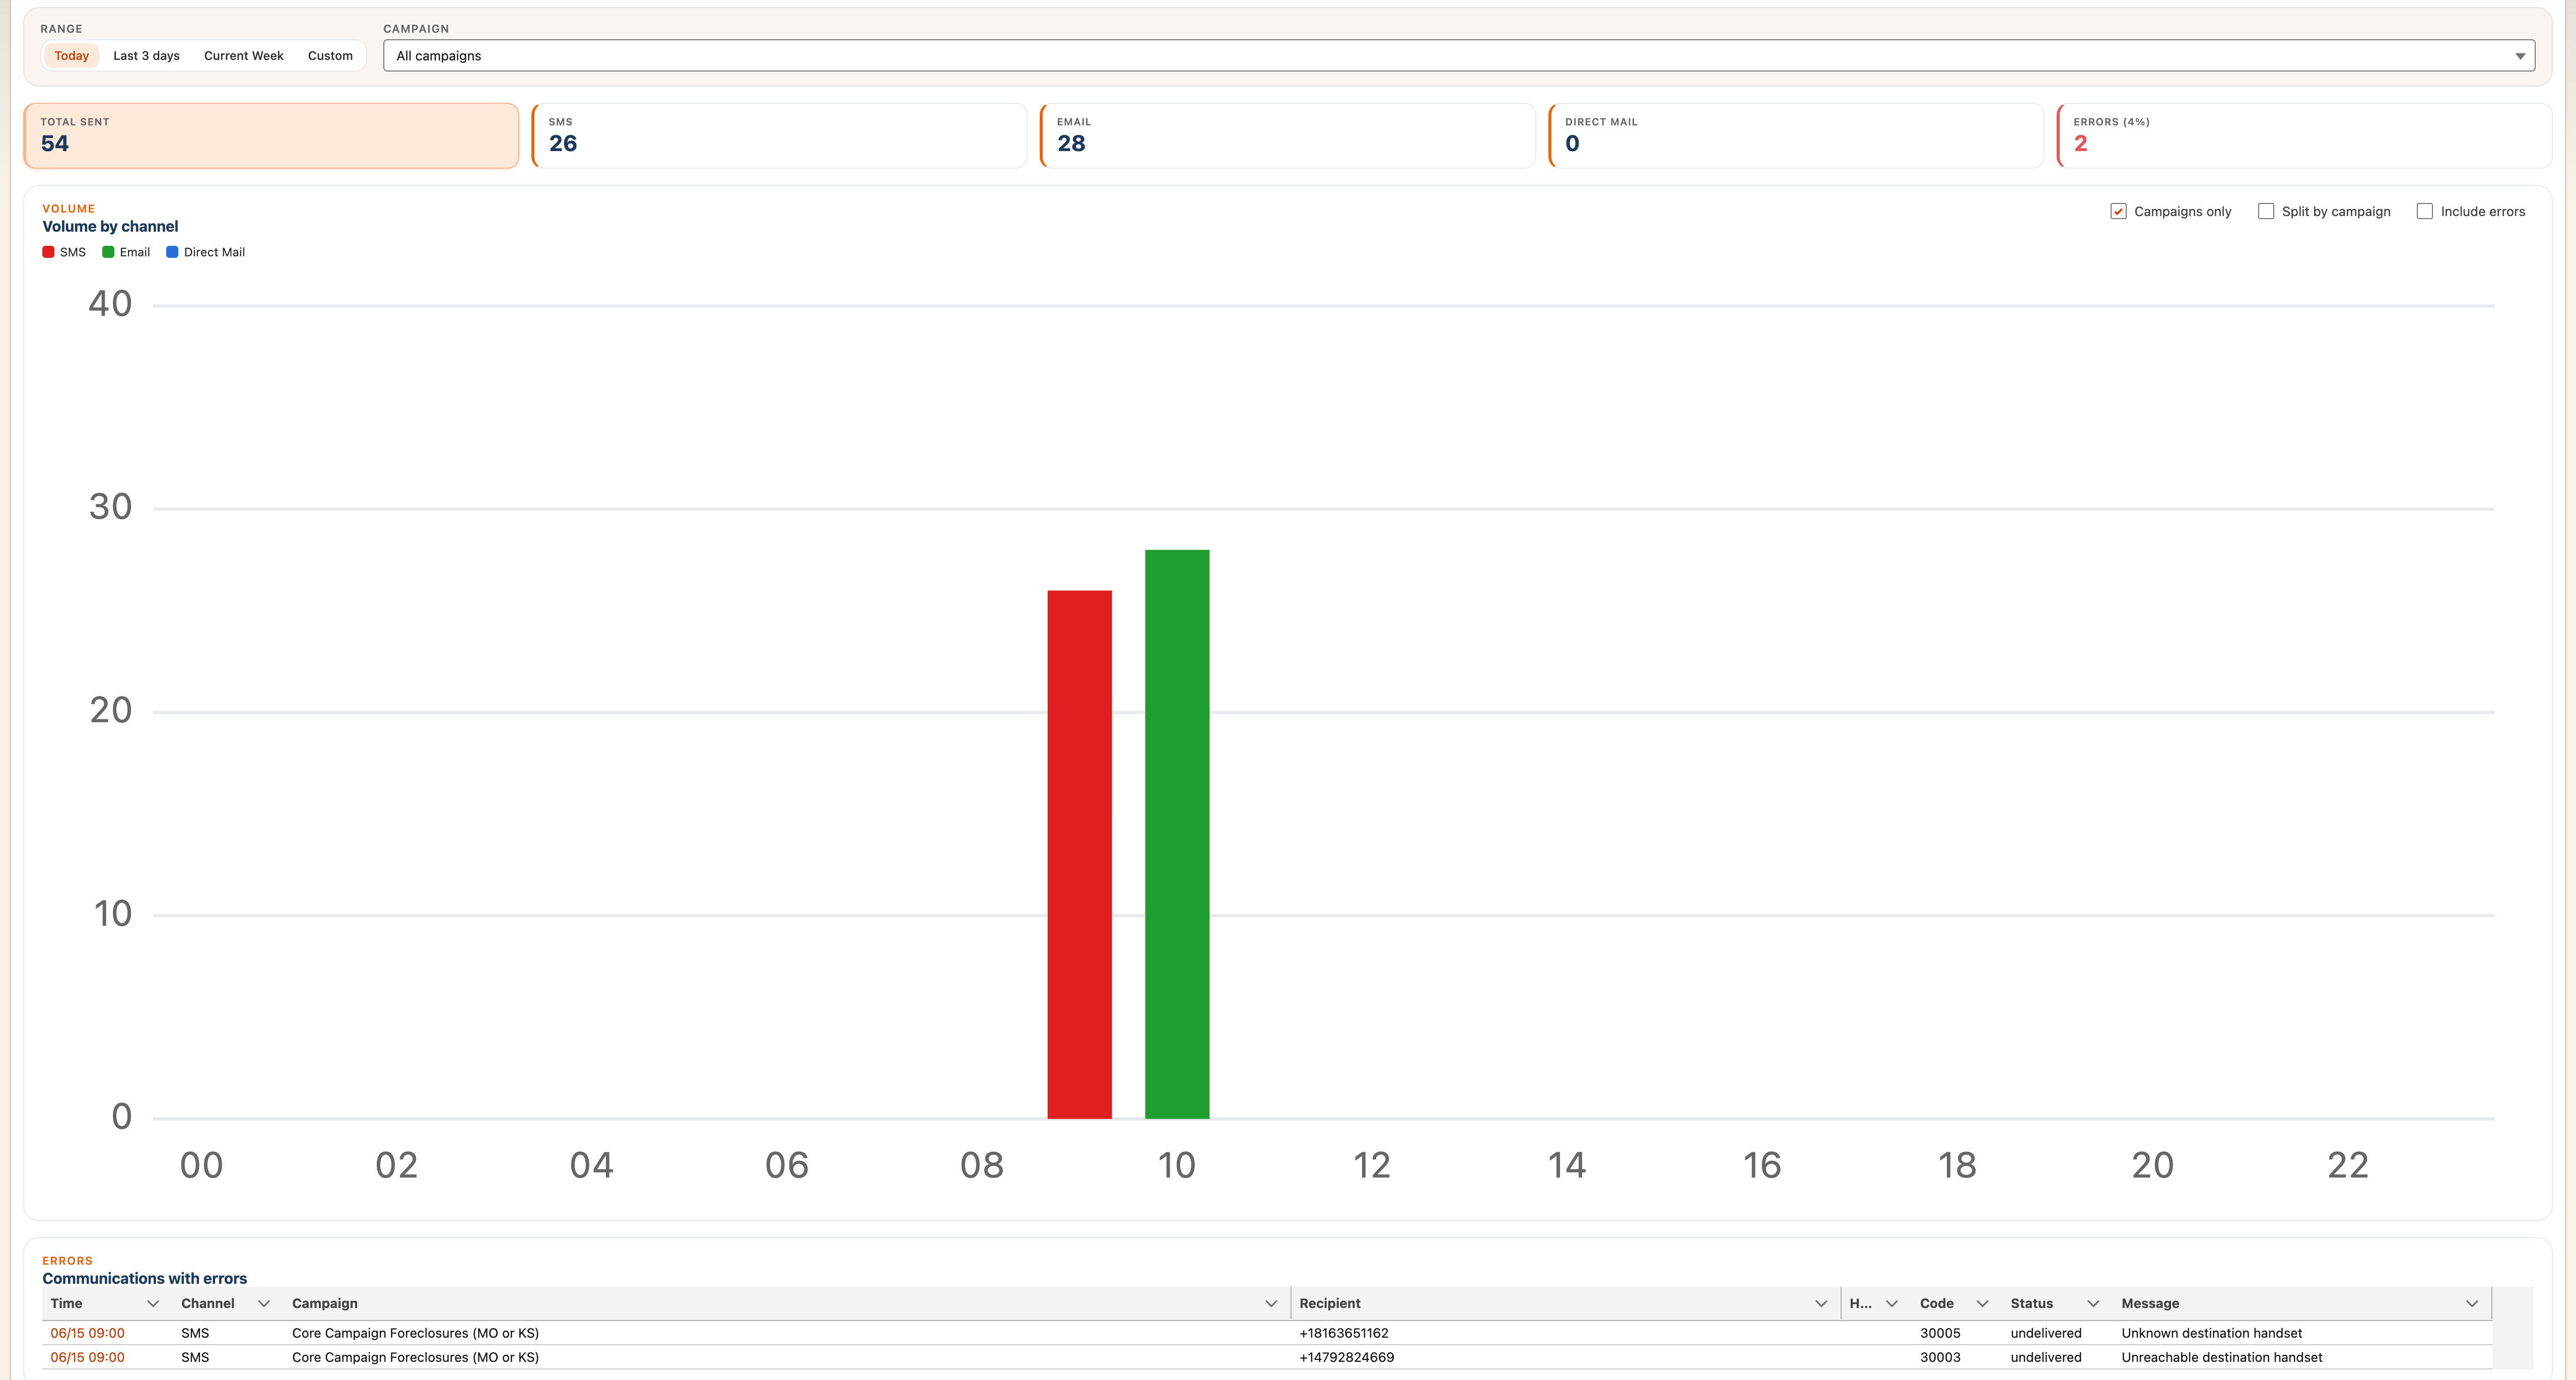Sort by the Code column header
This screenshot has height=1380, width=2576.
[1937, 1303]
